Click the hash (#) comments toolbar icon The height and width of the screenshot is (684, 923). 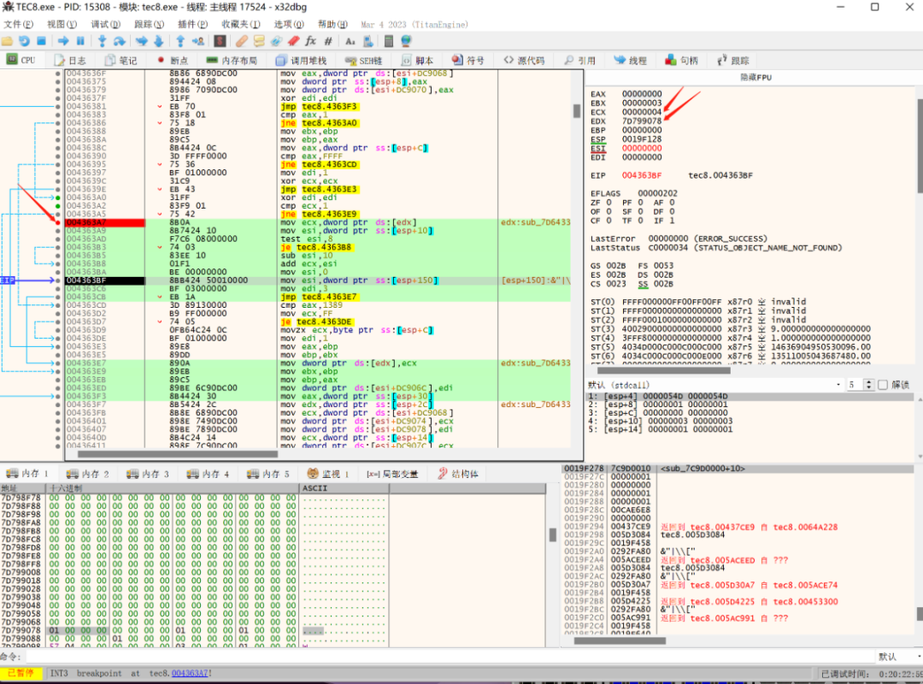[x=328, y=41]
